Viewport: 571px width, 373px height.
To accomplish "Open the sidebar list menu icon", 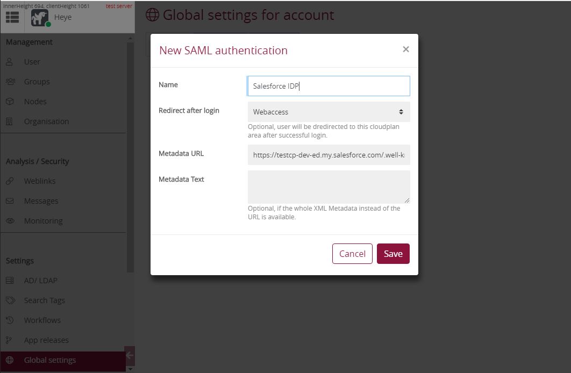I will [x=12, y=17].
